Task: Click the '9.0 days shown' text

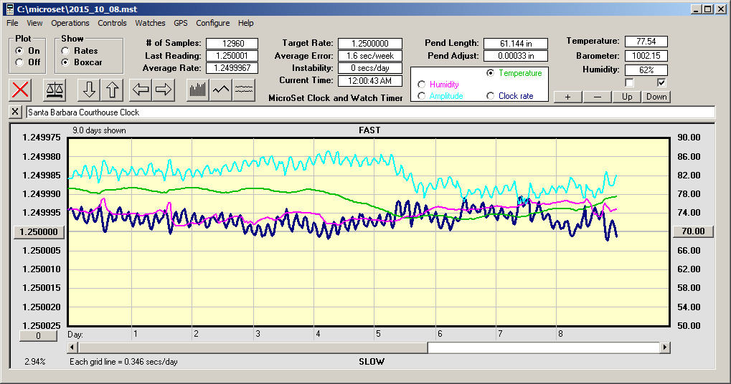Action: 99,130
